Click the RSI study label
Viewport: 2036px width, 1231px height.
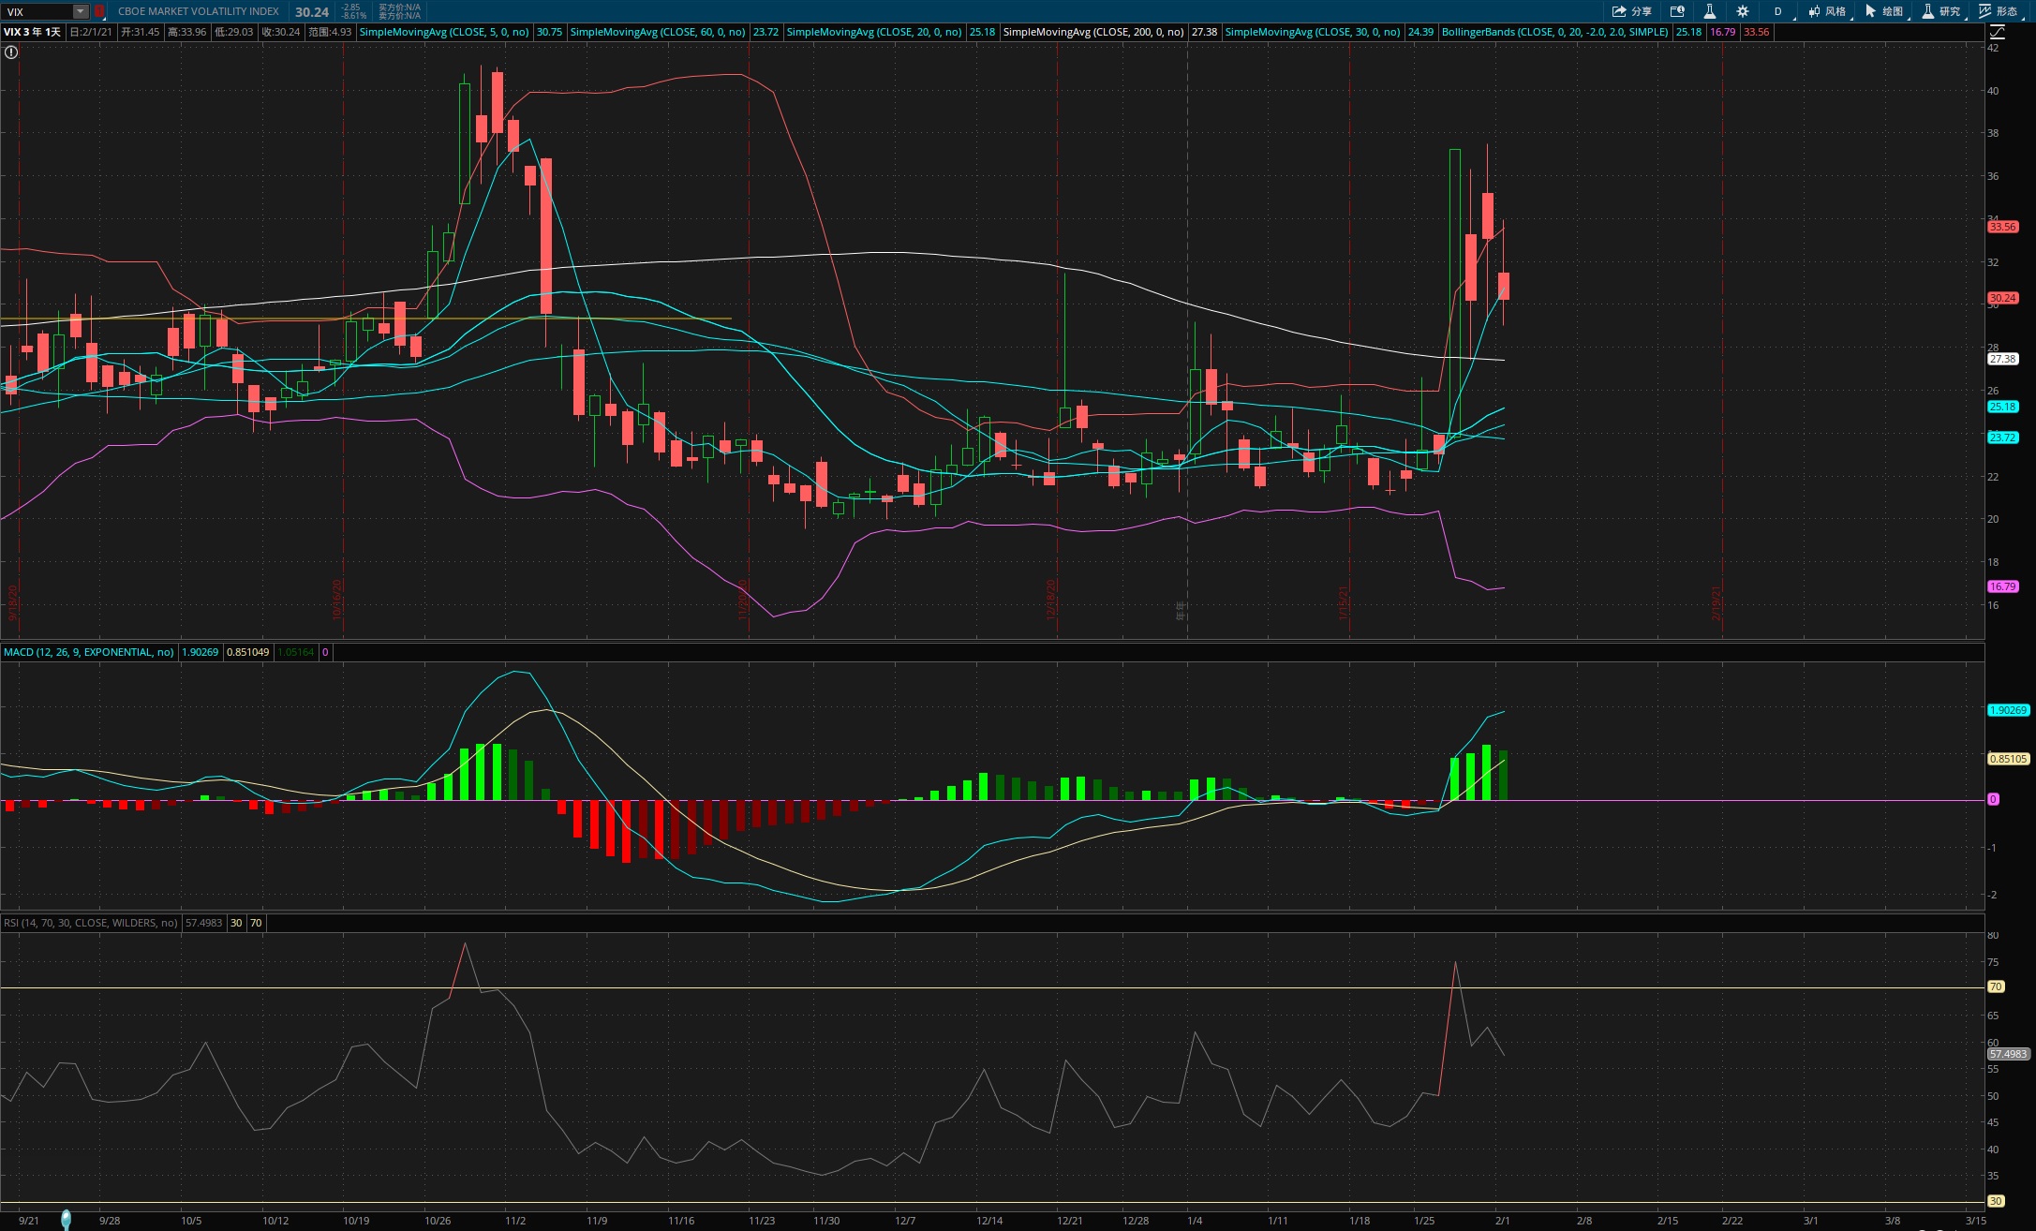(x=90, y=923)
